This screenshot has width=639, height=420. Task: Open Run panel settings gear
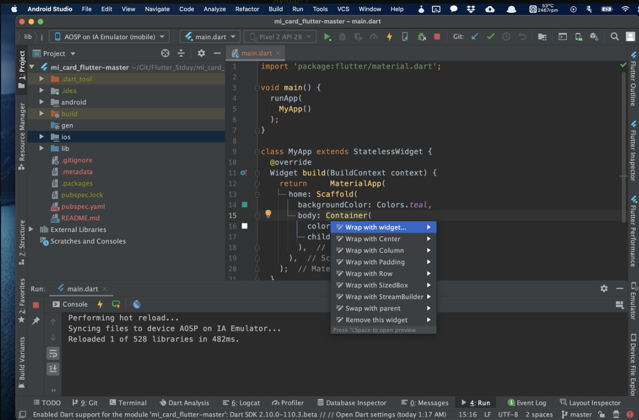click(604, 288)
